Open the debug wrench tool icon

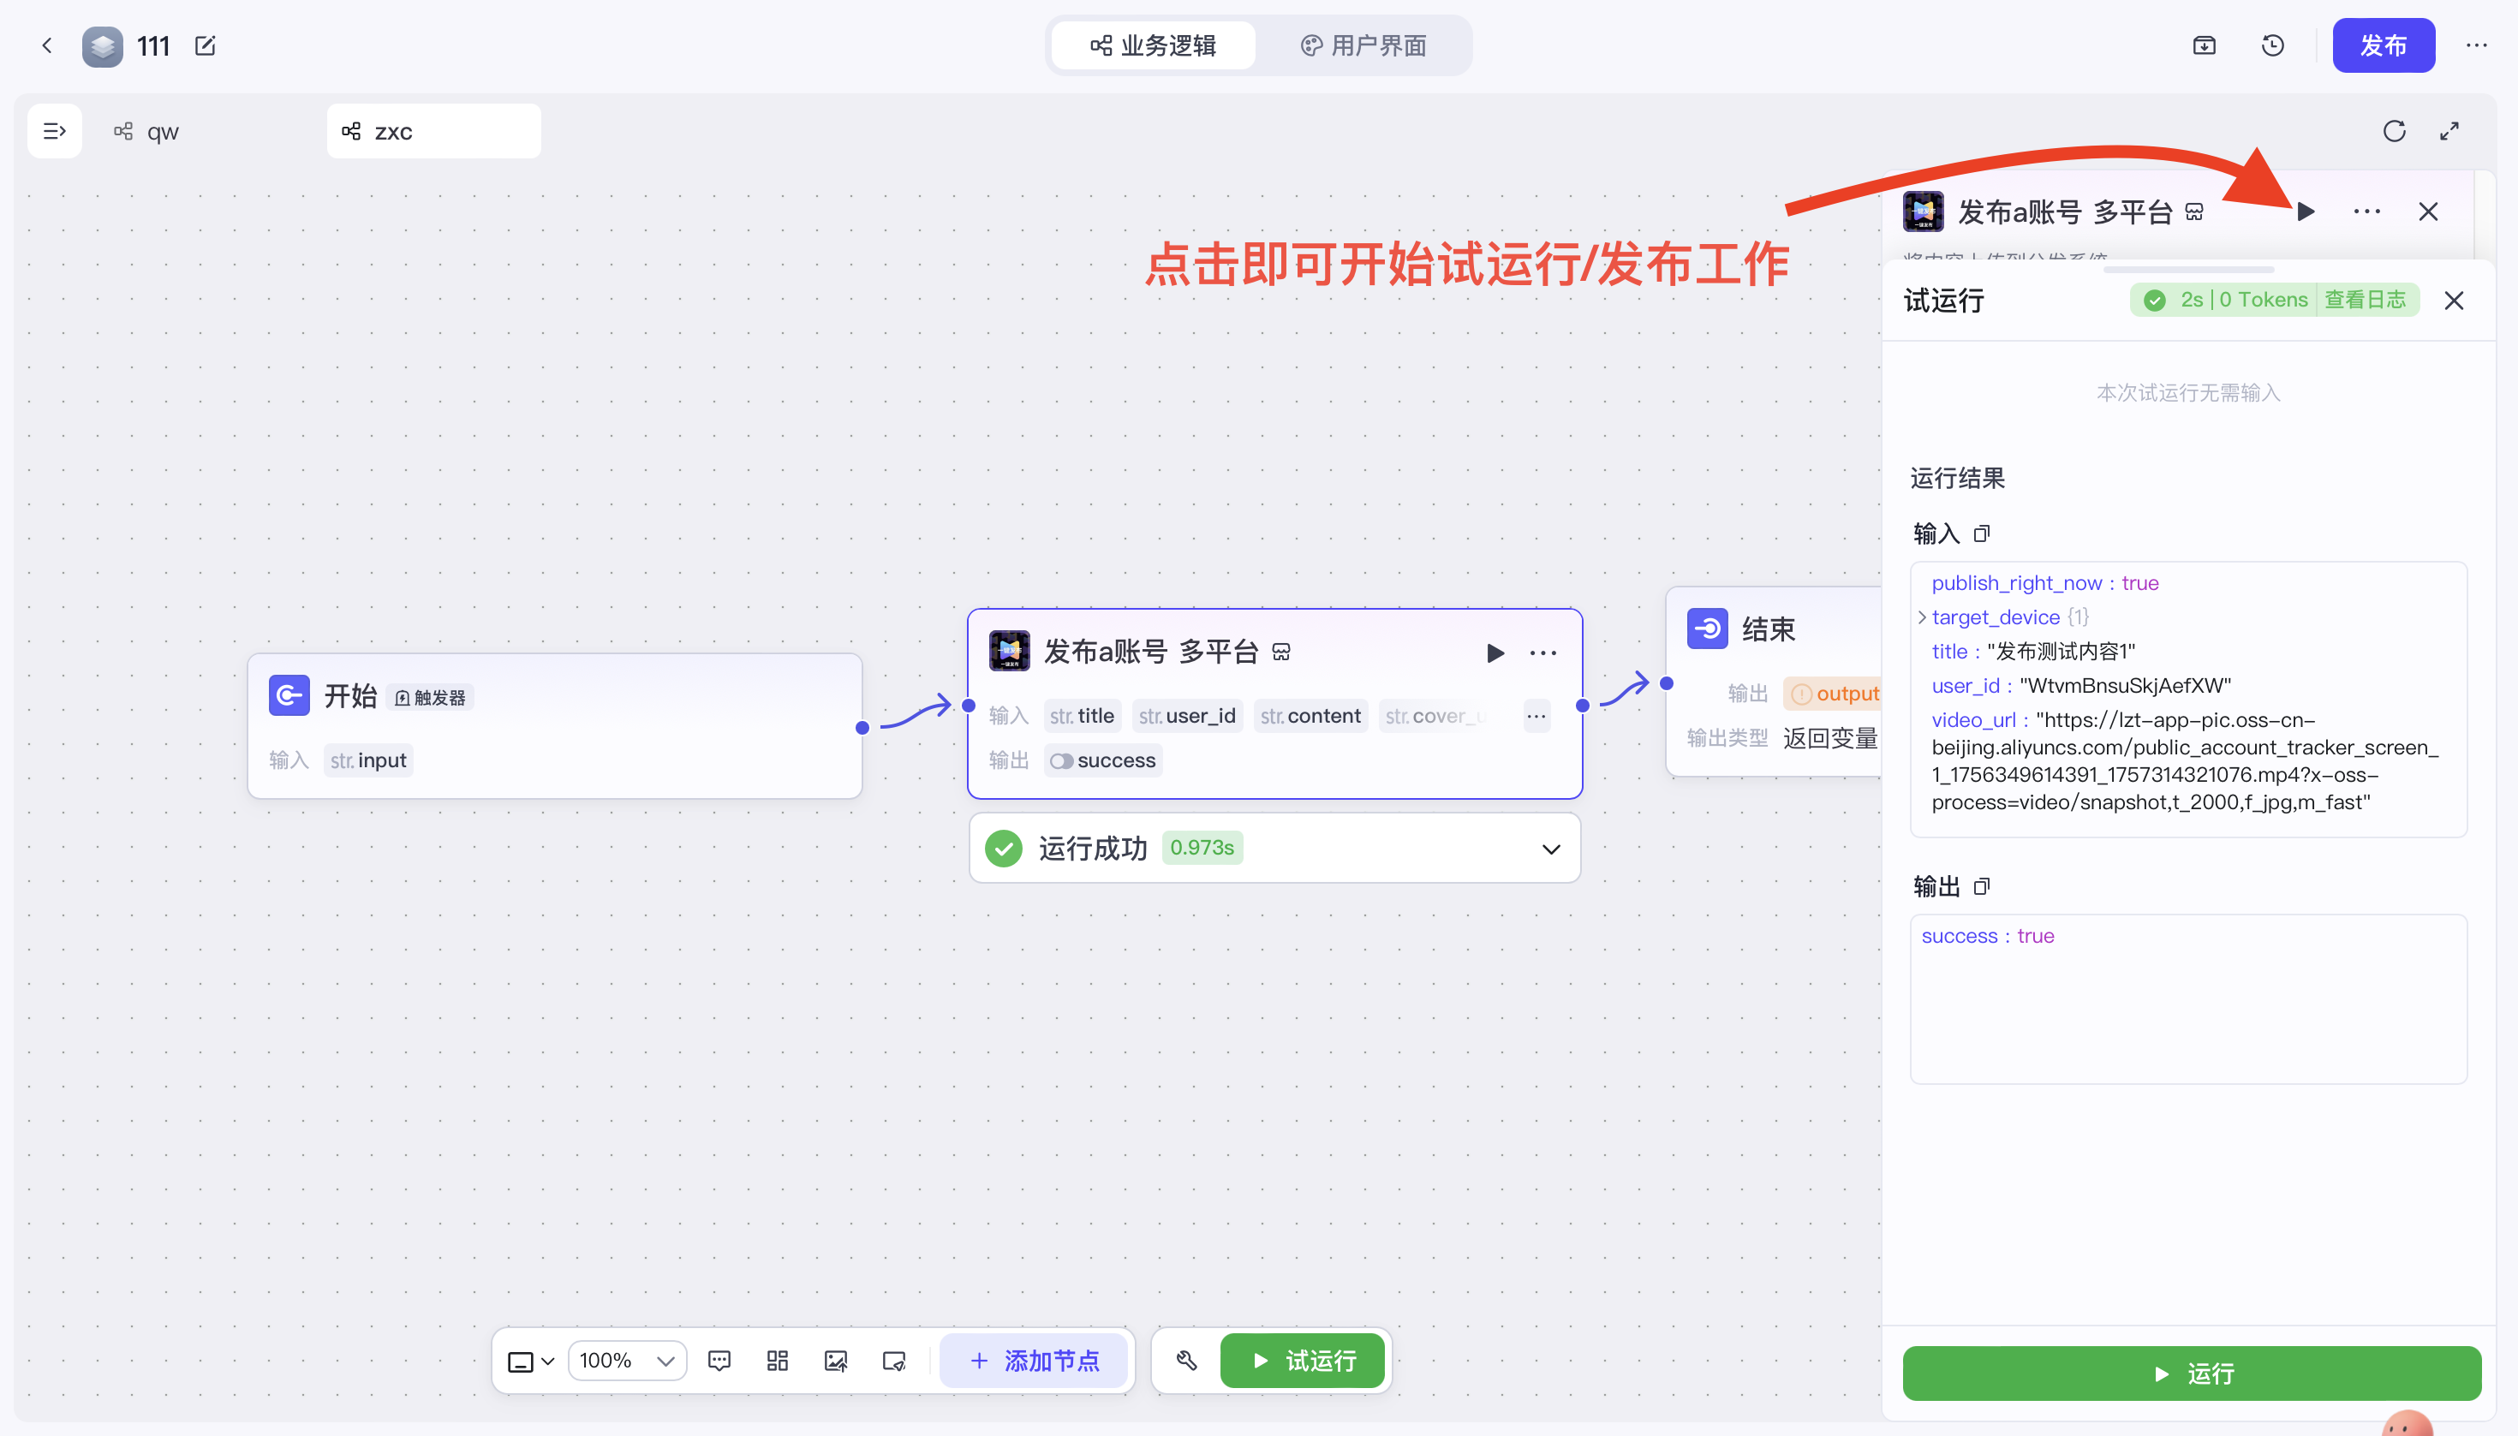point(1186,1361)
